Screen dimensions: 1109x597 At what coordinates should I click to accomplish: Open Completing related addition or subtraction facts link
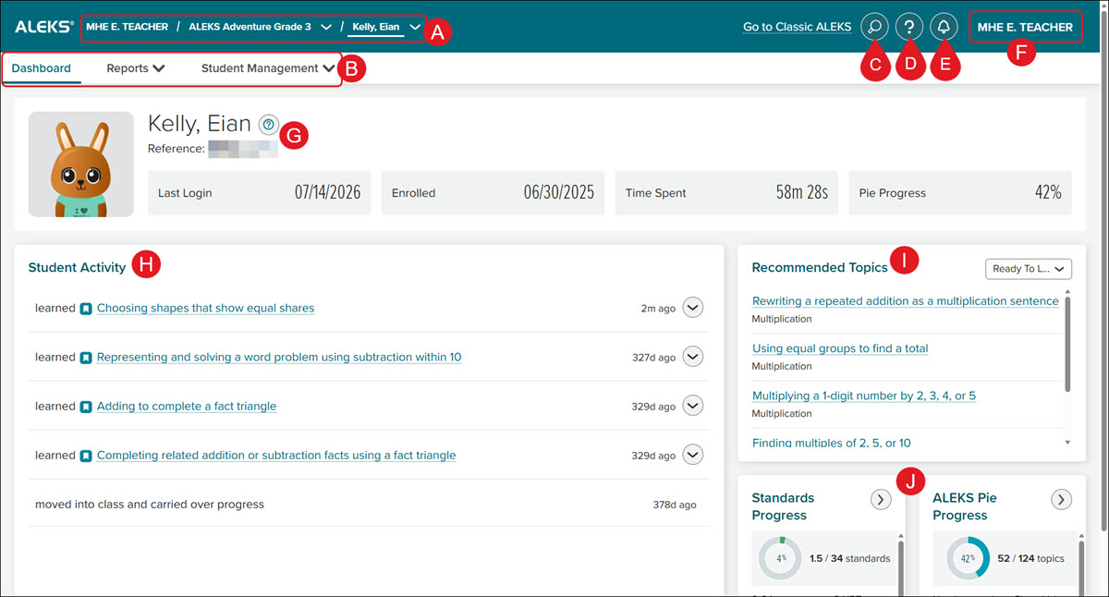(276, 455)
